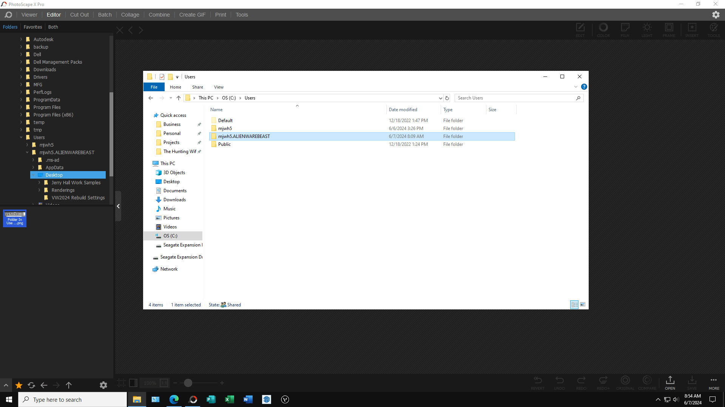Toggle the folder panel with bottom-left chevron
725x407 pixels.
[6, 385]
